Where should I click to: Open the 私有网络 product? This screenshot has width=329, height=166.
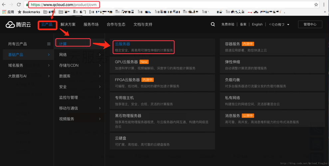click(x=233, y=98)
